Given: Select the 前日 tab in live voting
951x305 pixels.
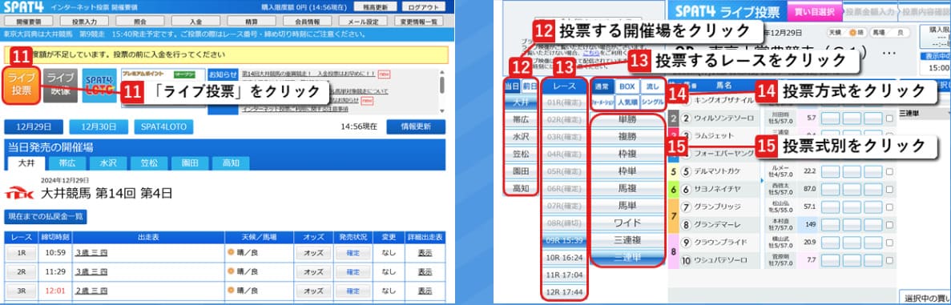Looking at the screenshot, I should click(530, 86).
